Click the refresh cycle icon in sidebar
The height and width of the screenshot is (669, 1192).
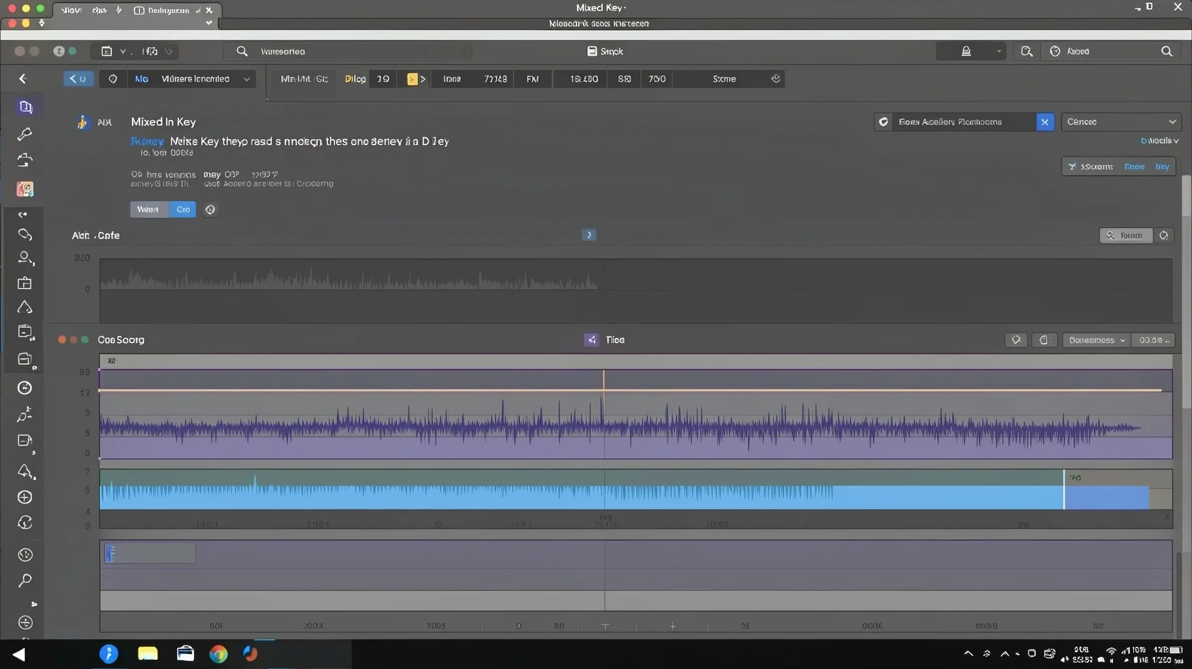coord(25,523)
